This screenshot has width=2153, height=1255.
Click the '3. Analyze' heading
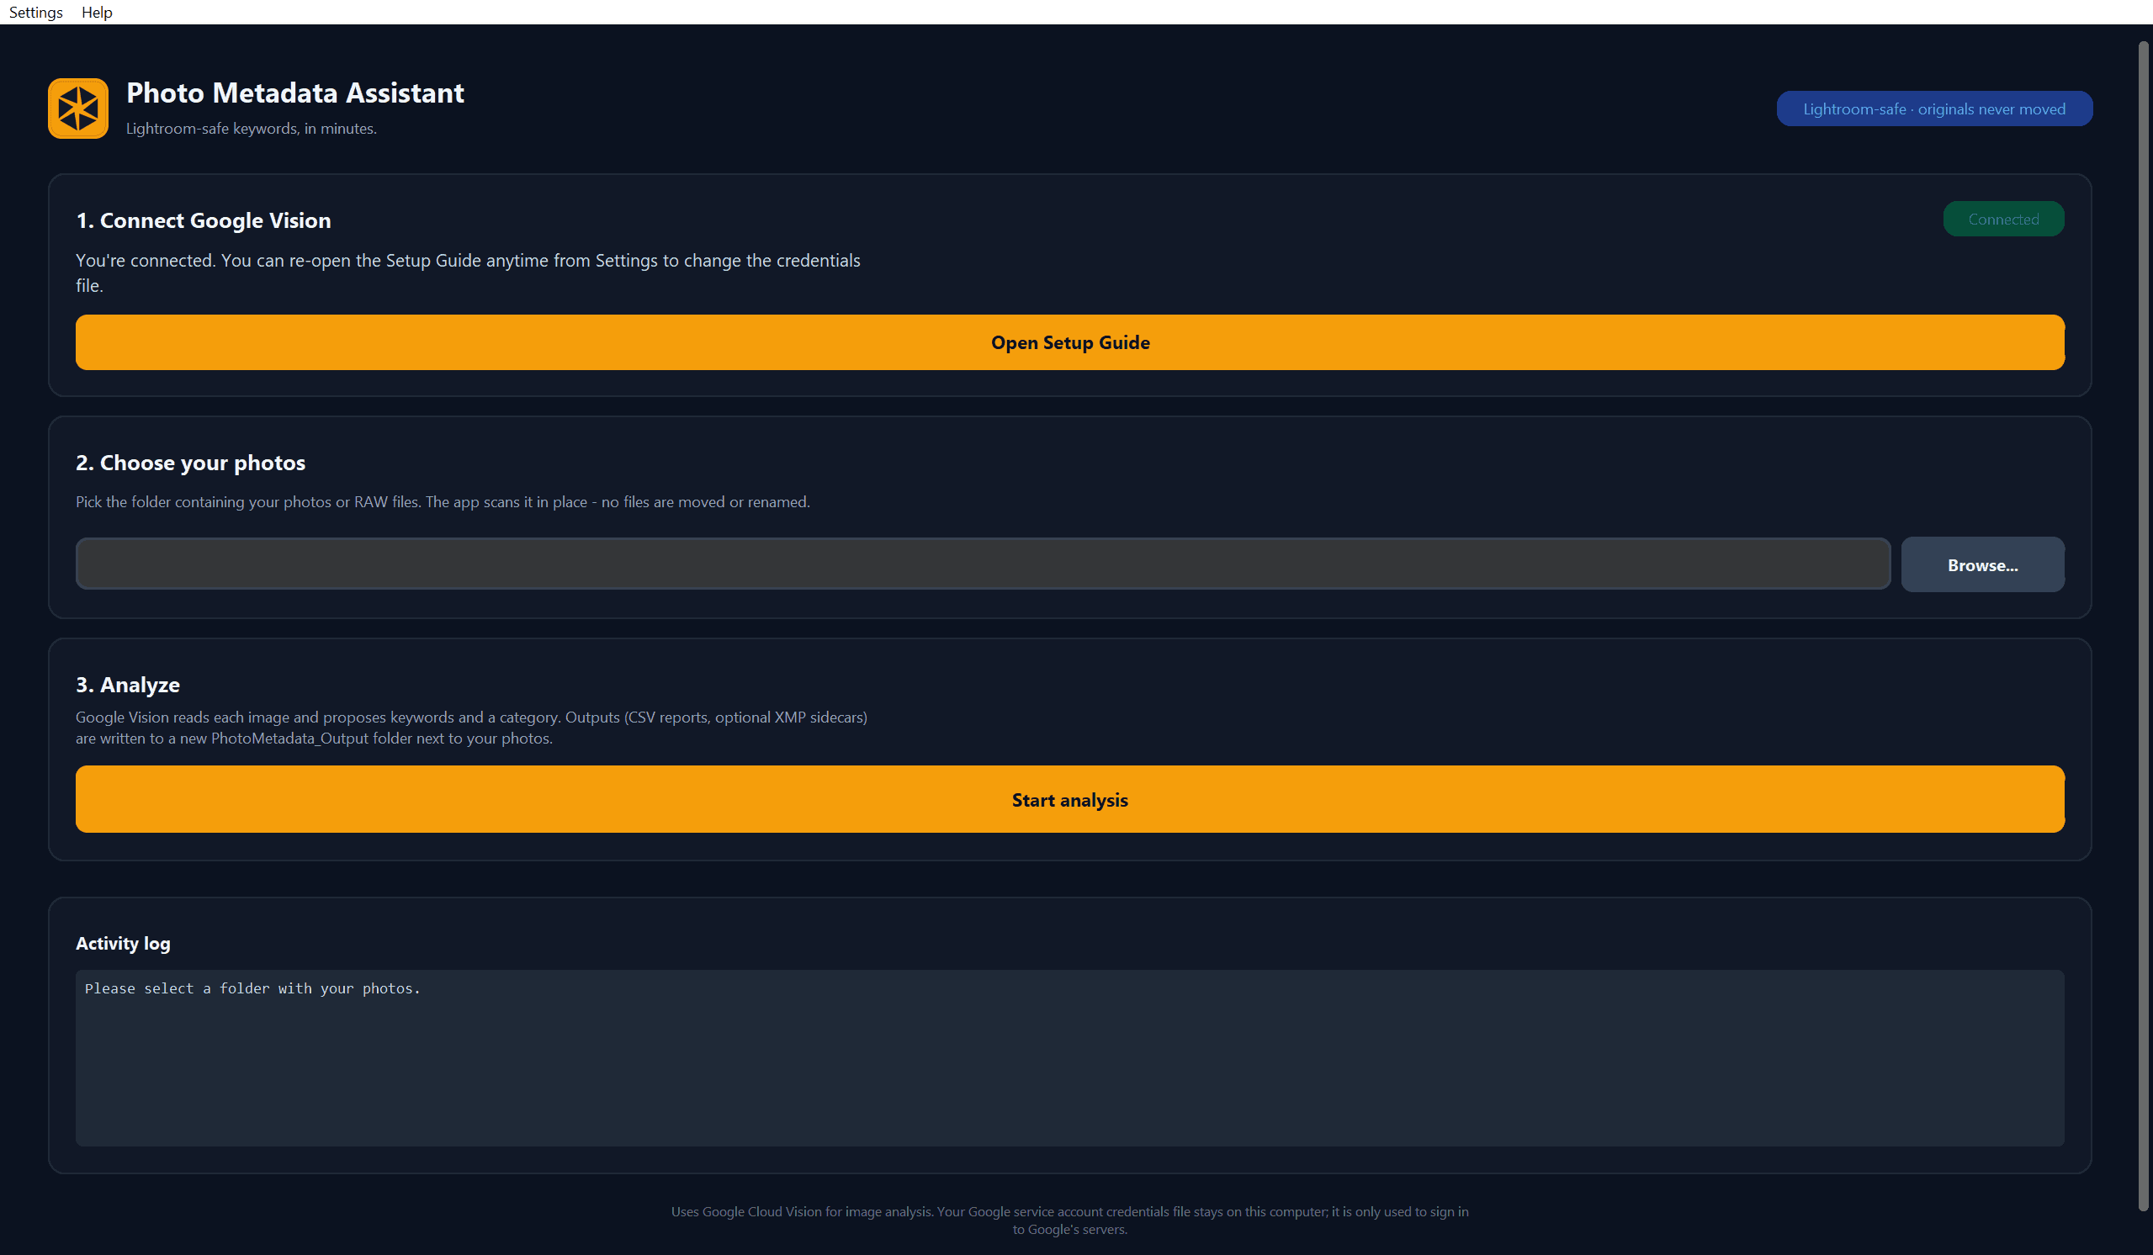tap(127, 685)
